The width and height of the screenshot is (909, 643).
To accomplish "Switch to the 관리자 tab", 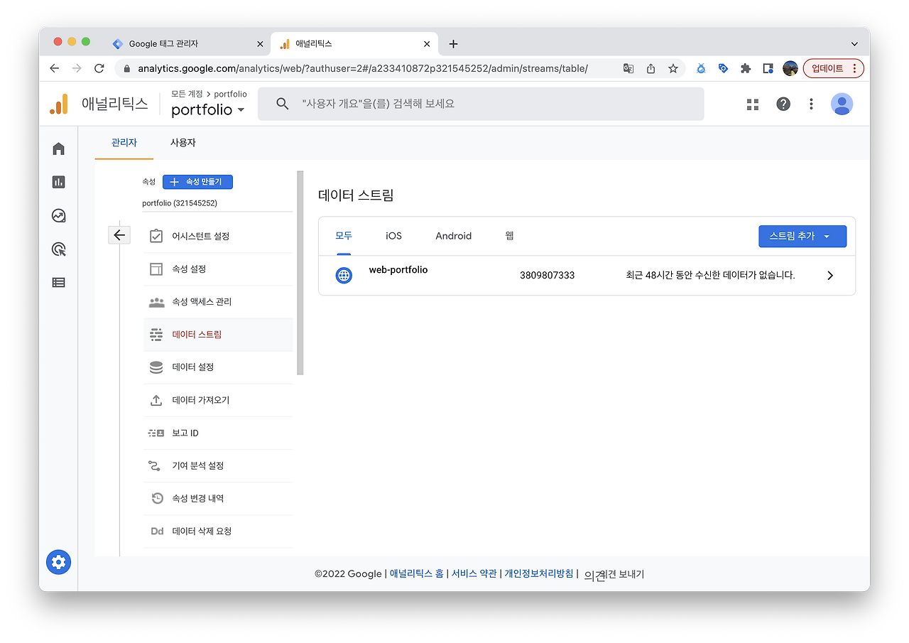I will (124, 143).
